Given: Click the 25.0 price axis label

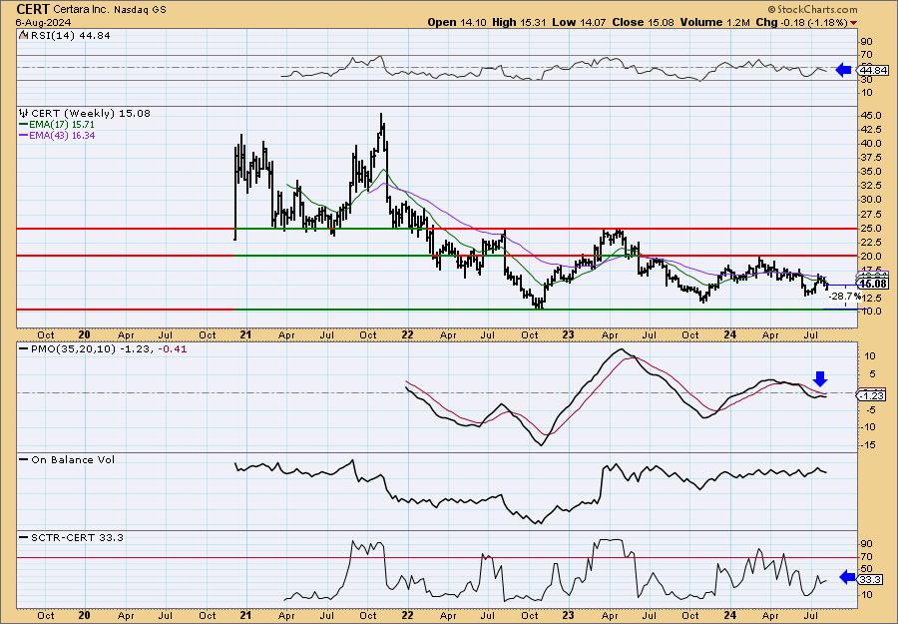Looking at the screenshot, I should [871, 228].
